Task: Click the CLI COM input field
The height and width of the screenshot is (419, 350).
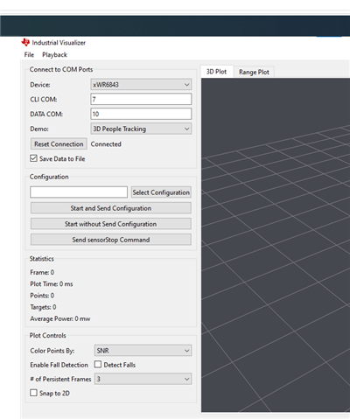Action: click(141, 99)
